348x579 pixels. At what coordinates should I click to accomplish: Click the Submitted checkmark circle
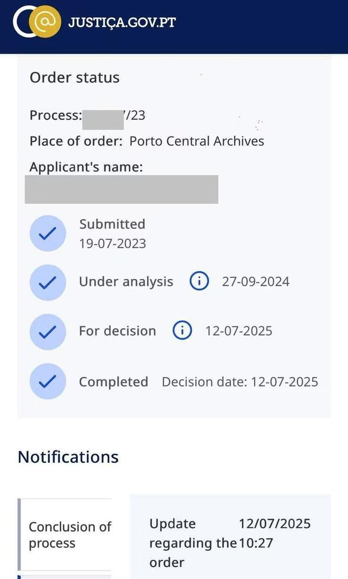[x=47, y=234]
